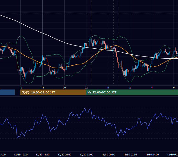The height and width of the screenshot is (157, 178).
Task: Click the 0 hour label on price chart axis
Action: click(x=108, y=88)
